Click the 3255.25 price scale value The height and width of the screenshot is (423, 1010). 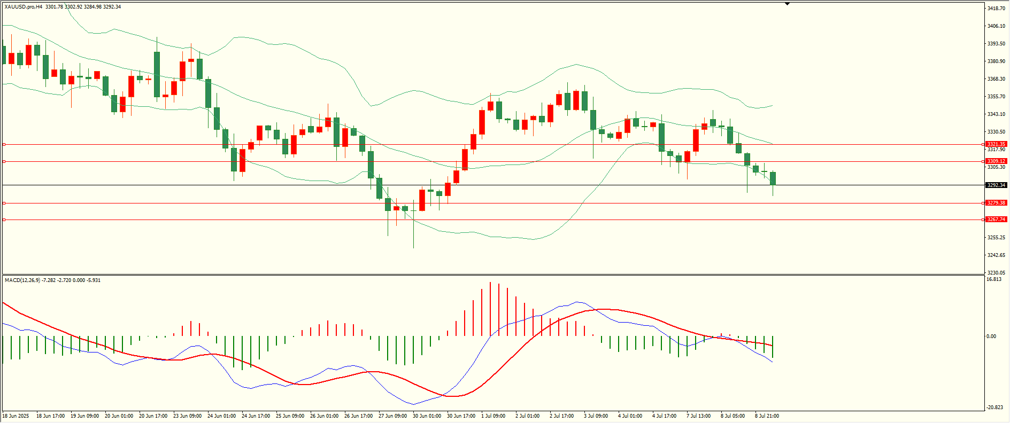[x=996, y=238]
